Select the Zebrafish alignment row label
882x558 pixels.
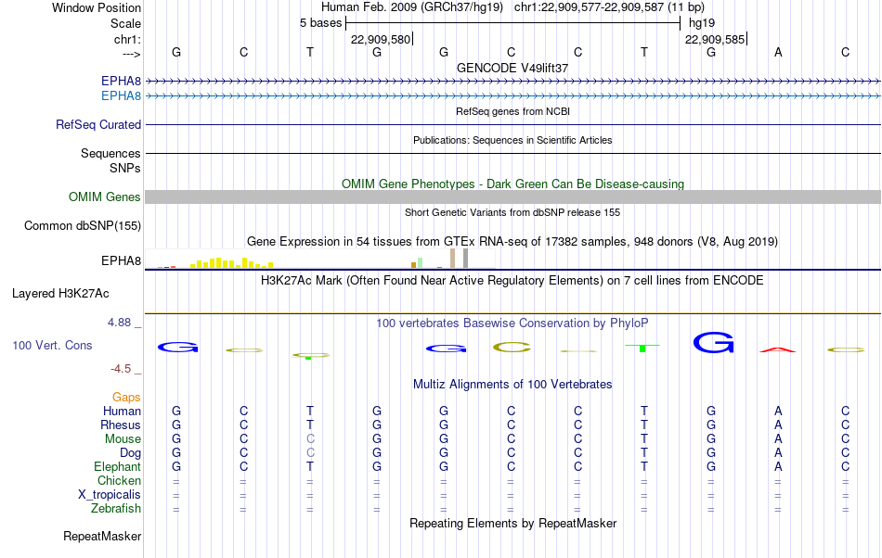116,509
